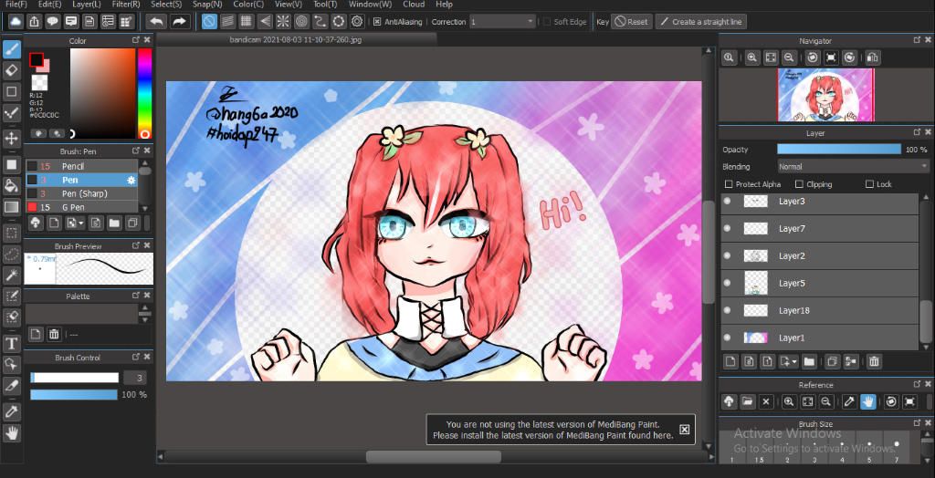Undock the Color panel
Screen dimensions: 935x478
[x=136, y=40]
